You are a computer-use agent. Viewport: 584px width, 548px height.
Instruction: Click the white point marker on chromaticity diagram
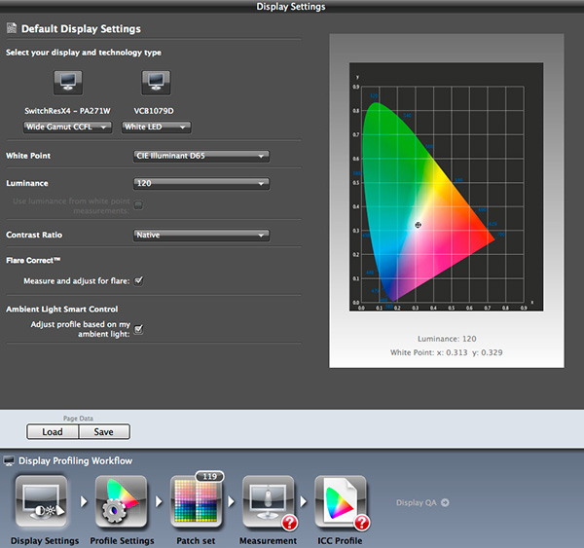tap(418, 225)
